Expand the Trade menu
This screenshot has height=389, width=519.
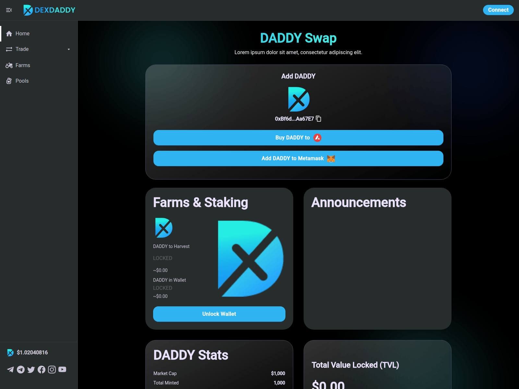(x=22, y=49)
